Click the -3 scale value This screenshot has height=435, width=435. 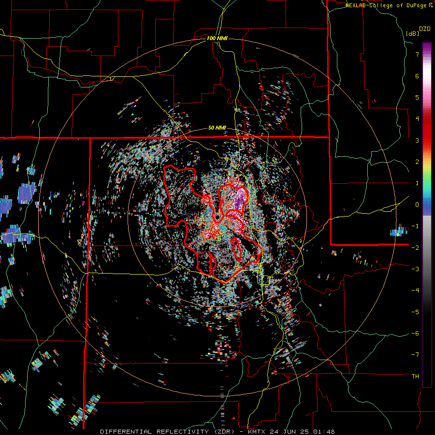click(415, 269)
